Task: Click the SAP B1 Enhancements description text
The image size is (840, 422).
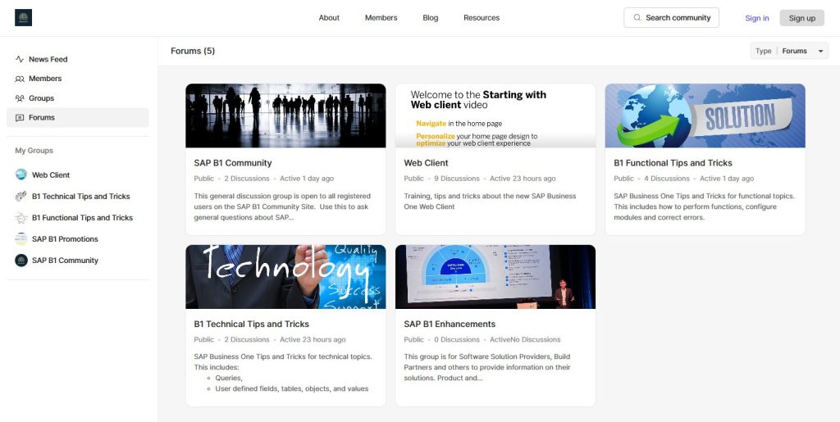Action: point(487,367)
